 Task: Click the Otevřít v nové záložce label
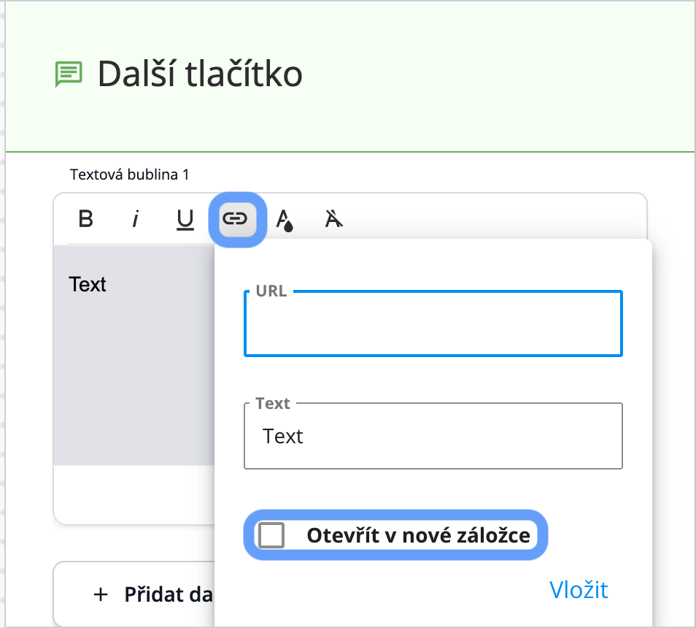pyautogui.click(x=418, y=535)
